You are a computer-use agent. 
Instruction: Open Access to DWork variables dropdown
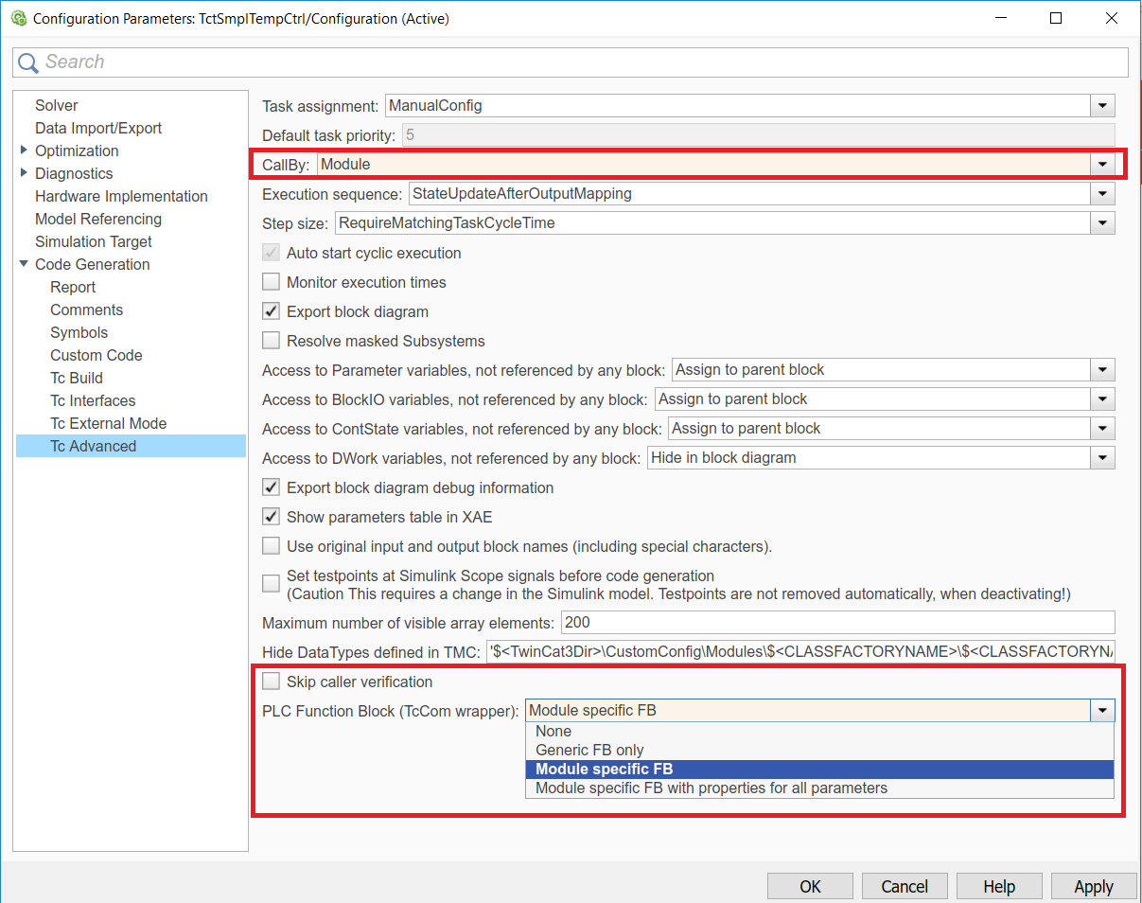[1102, 458]
